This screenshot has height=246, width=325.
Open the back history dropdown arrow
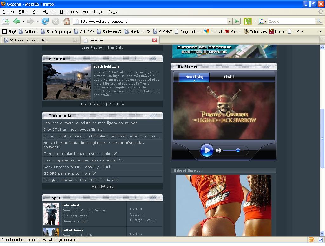[x=23, y=21]
